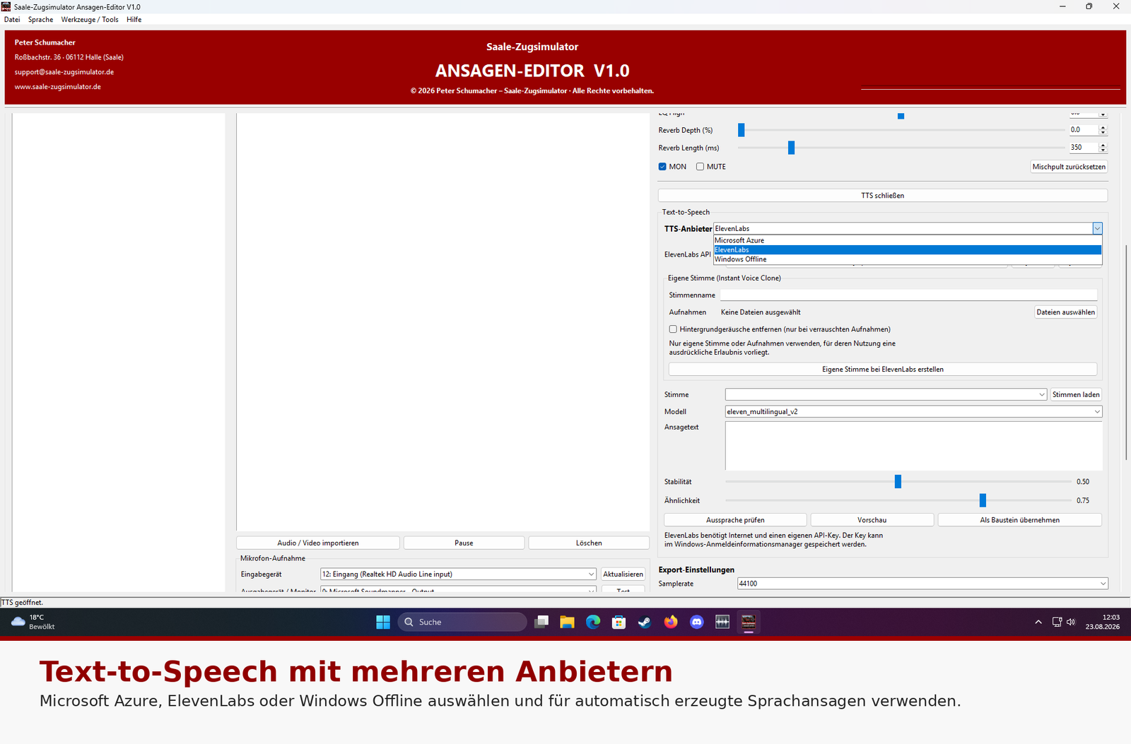
Task: Open Discord from the taskbar
Action: point(697,622)
